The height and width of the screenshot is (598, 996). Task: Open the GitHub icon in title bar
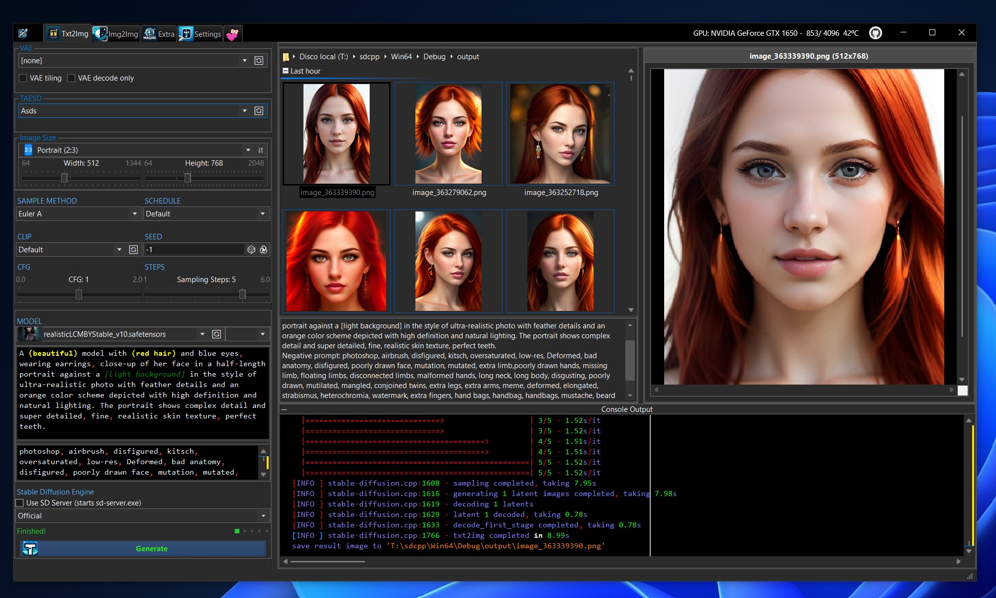pyautogui.click(x=875, y=33)
